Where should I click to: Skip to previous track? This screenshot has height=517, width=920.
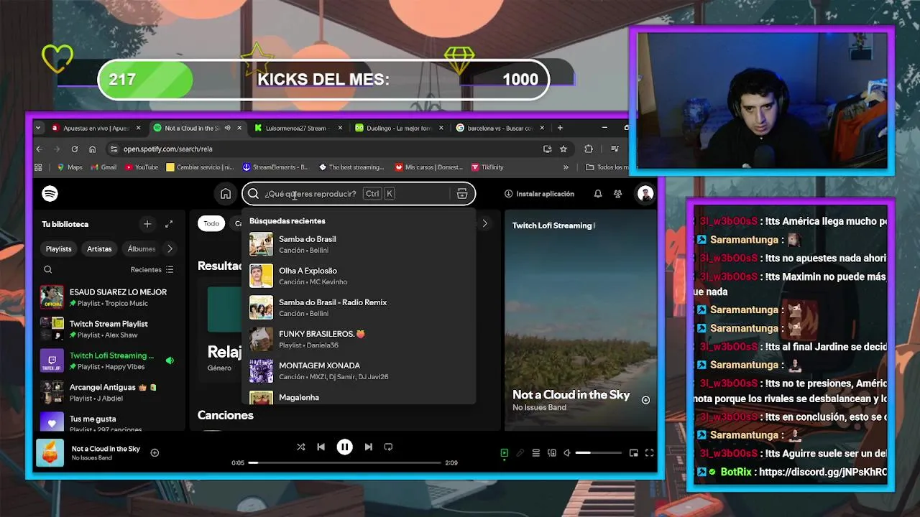(321, 447)
